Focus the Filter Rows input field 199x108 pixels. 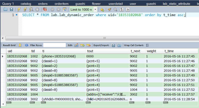[x=54, y=45]
